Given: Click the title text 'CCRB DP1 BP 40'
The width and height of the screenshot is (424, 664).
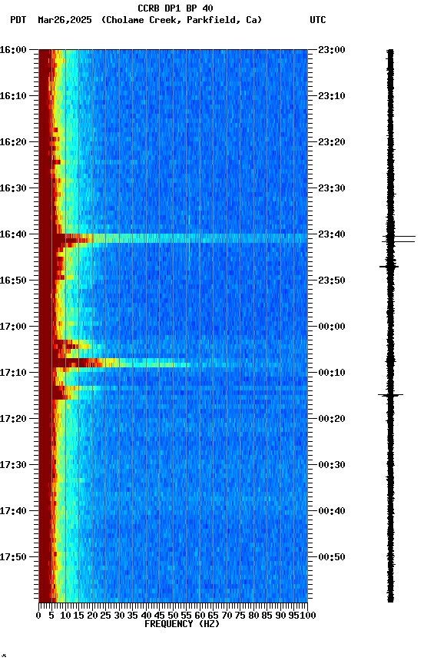Looking at the screenshot, I should point(175,8).
